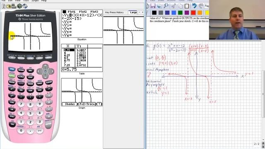Click the STAT key on the calculator
The width and height of the screenshot is (265, 149).
(30, 77)
